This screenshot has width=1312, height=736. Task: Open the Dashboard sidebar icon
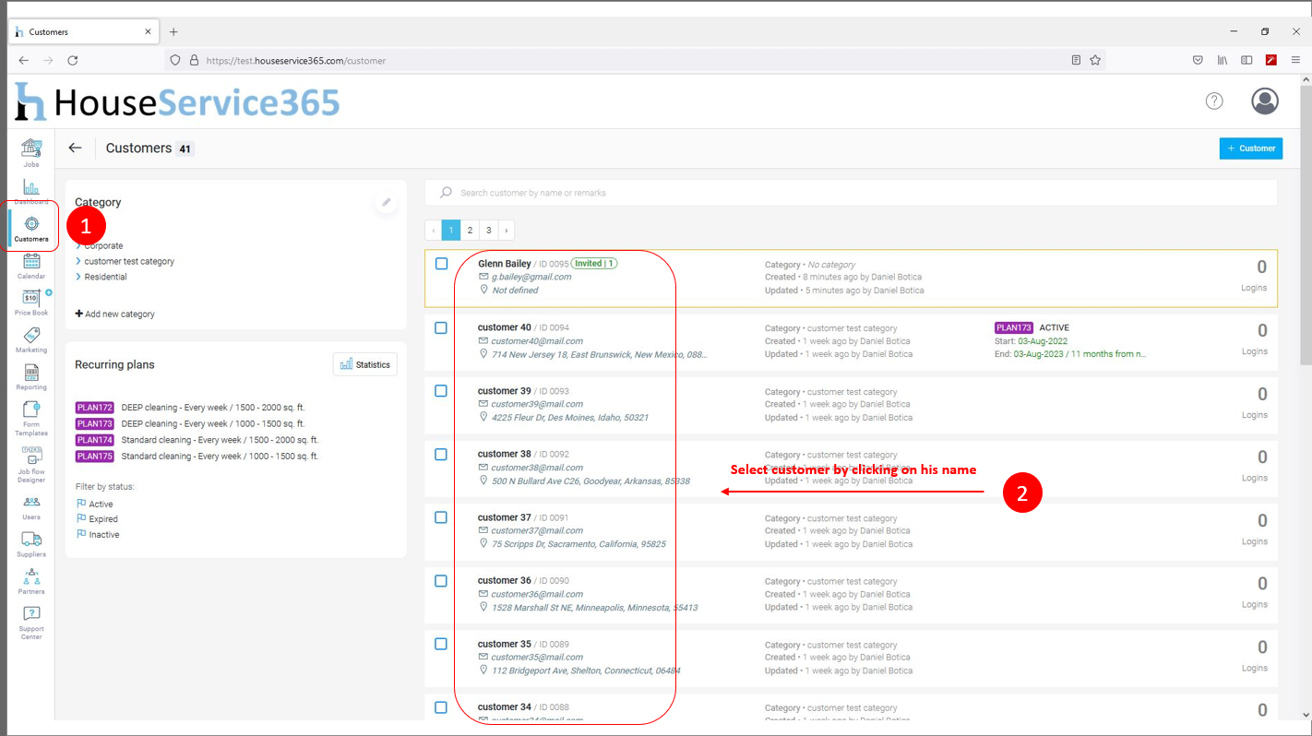coord(31,190)
